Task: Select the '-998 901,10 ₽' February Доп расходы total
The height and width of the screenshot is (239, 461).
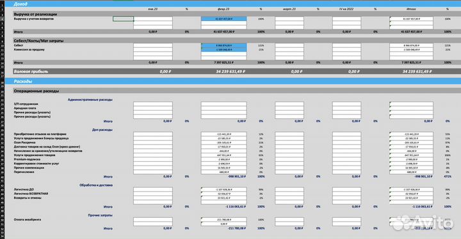Action: 237,176
